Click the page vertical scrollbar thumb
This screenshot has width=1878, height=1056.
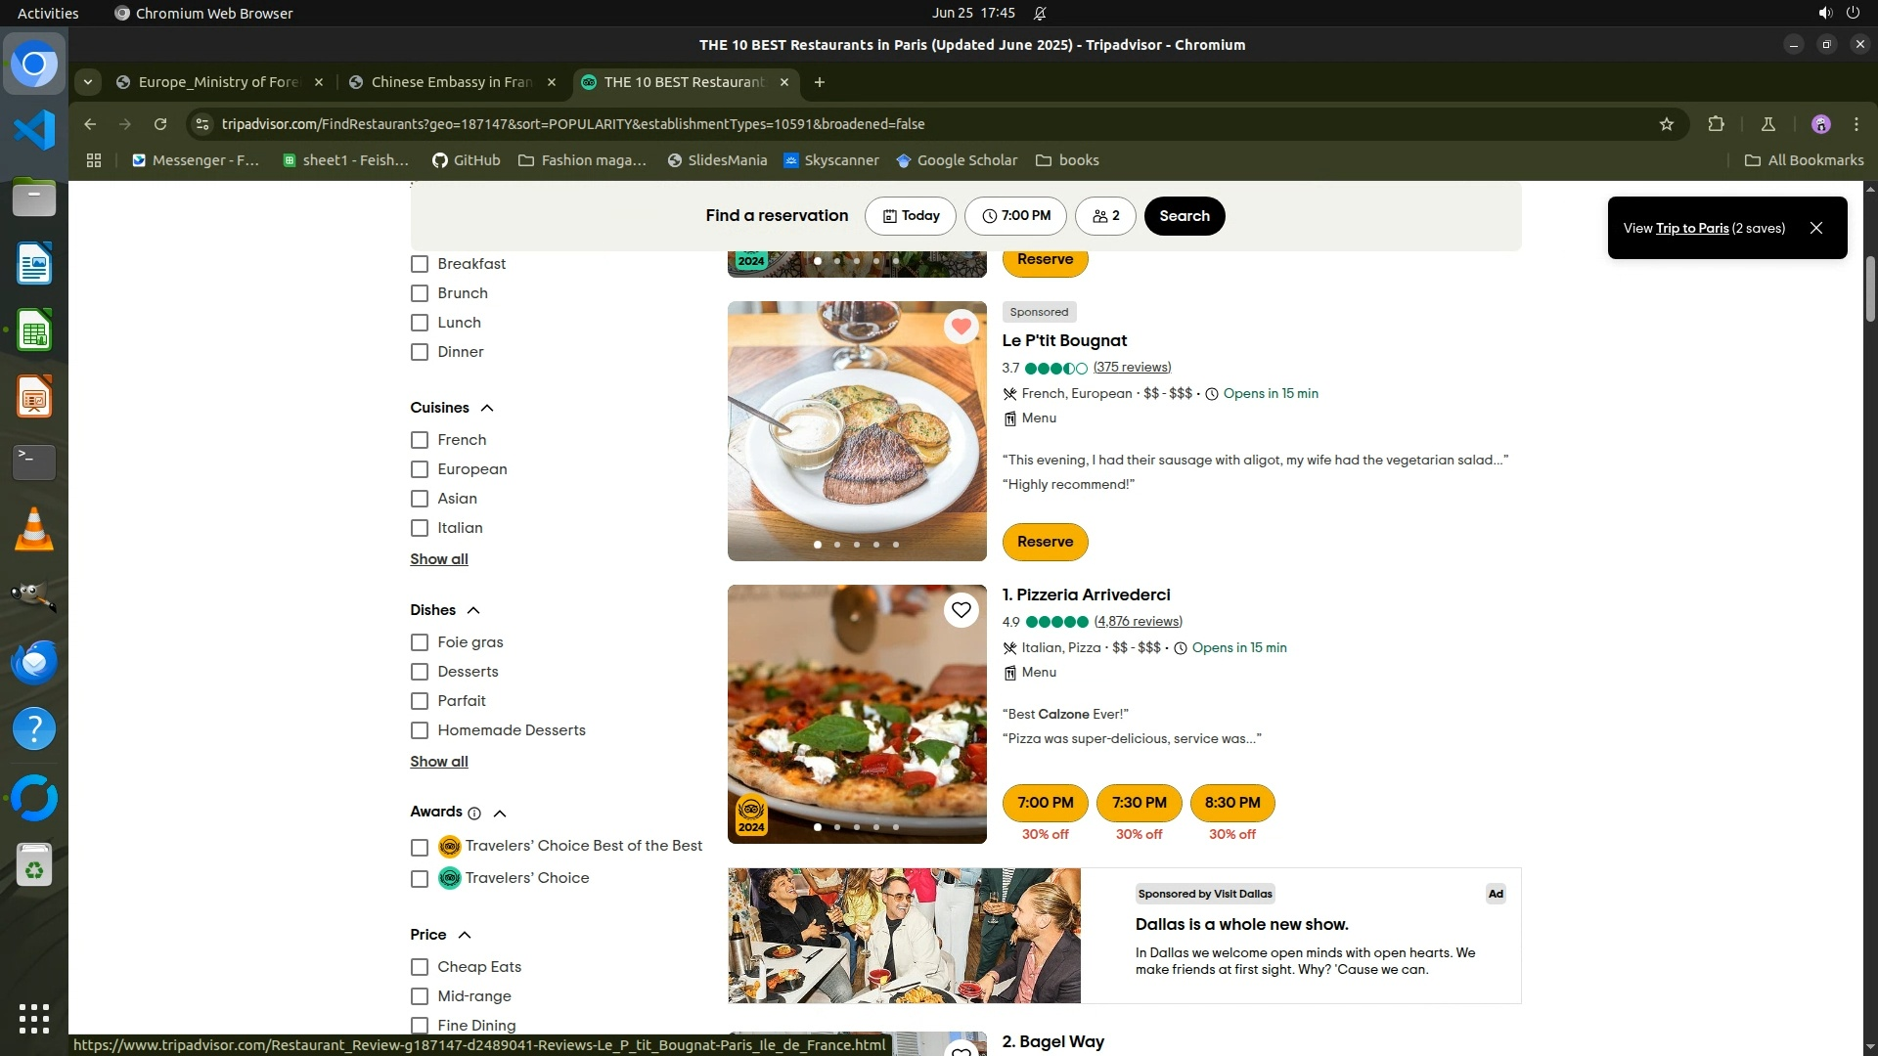(1870, 288)
